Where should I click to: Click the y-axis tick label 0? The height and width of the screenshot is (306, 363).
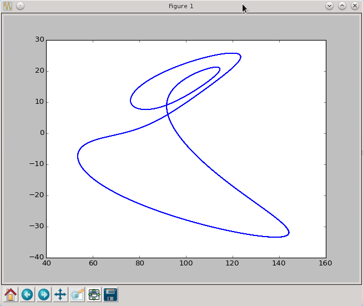point(41,133)
